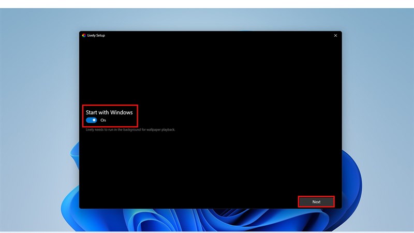Click the Lively Setup title text
414x233 pixels.
(96, 35)
